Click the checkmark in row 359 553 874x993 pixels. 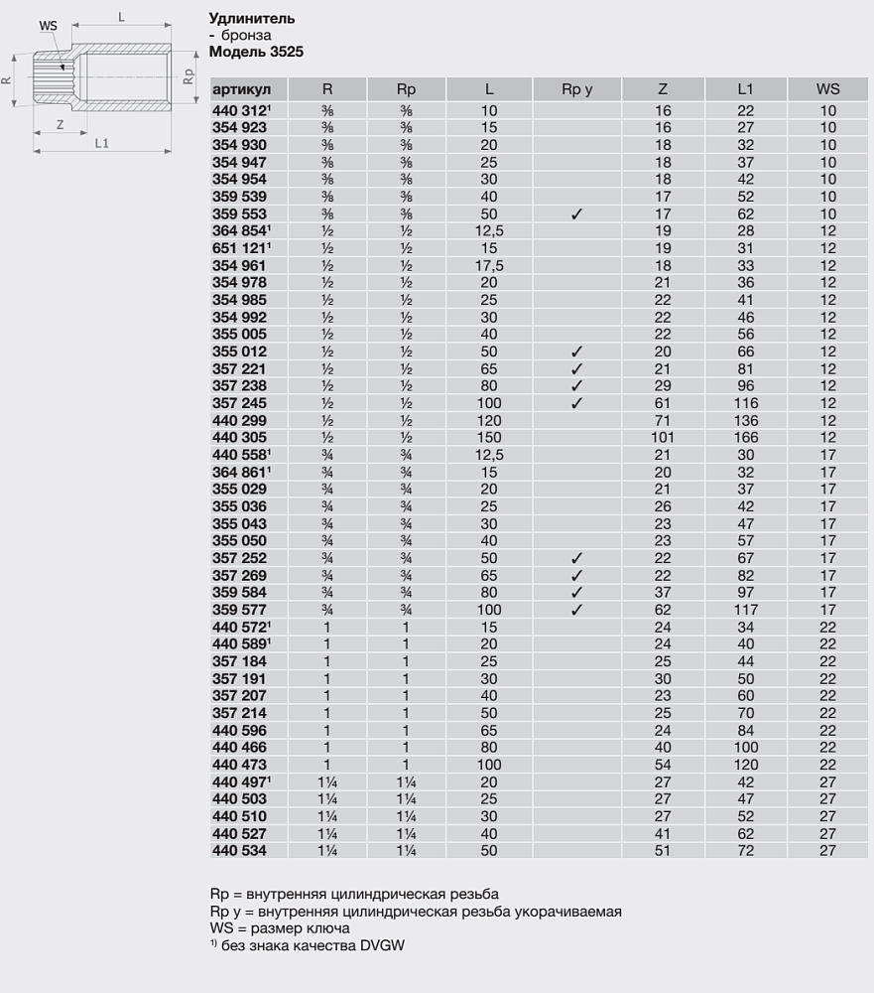point(576,213)
